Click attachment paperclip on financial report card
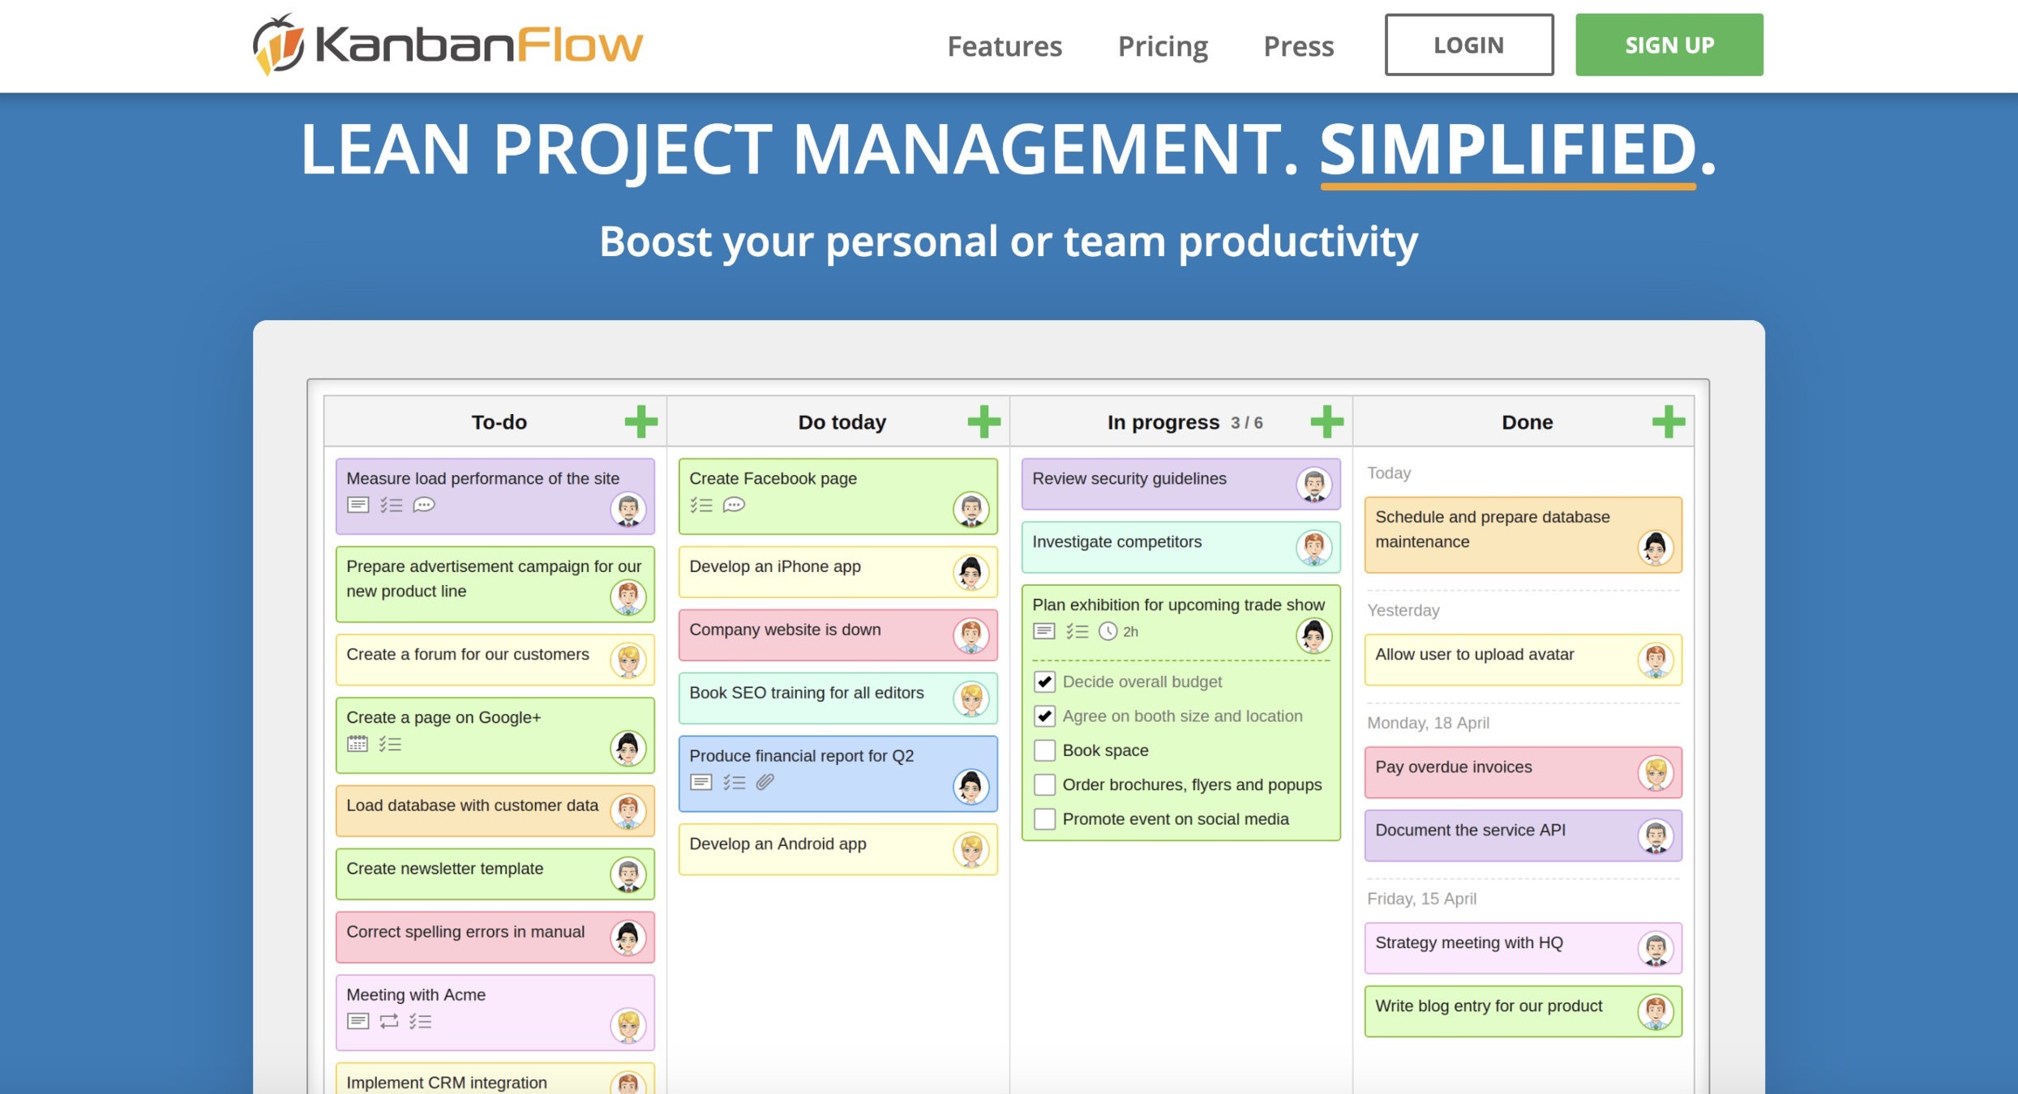The height and width of the screenshot is (1094, 2018). click(765, 782)
